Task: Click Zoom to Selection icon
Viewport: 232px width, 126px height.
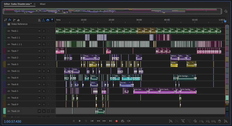Action: [x=213, y=121]
